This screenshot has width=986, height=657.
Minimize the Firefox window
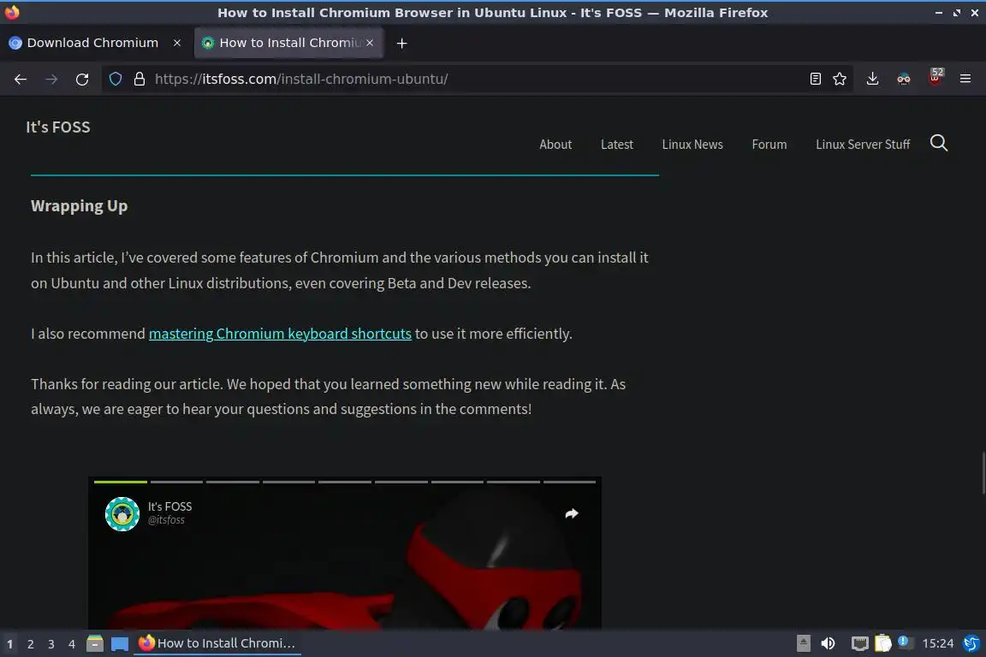pyautogui.click(x=939, y=13)
